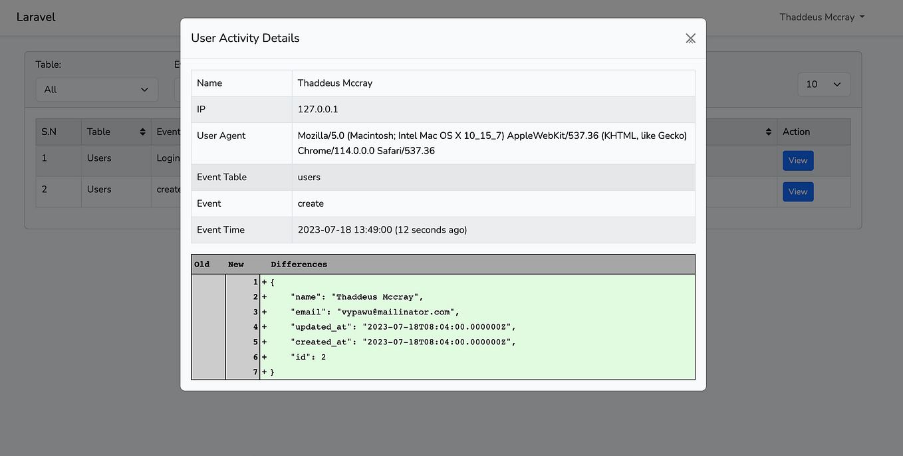The height and width of the screenshot is (456, 903).
Task: Click the Differences column header
Action: click(x=299, y=264)
